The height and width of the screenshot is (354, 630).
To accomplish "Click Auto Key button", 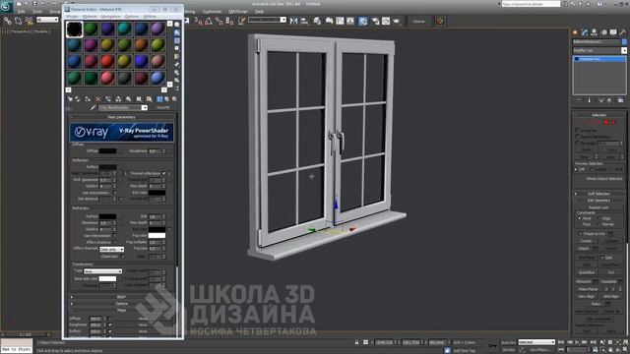I will [x=508, y=342].
